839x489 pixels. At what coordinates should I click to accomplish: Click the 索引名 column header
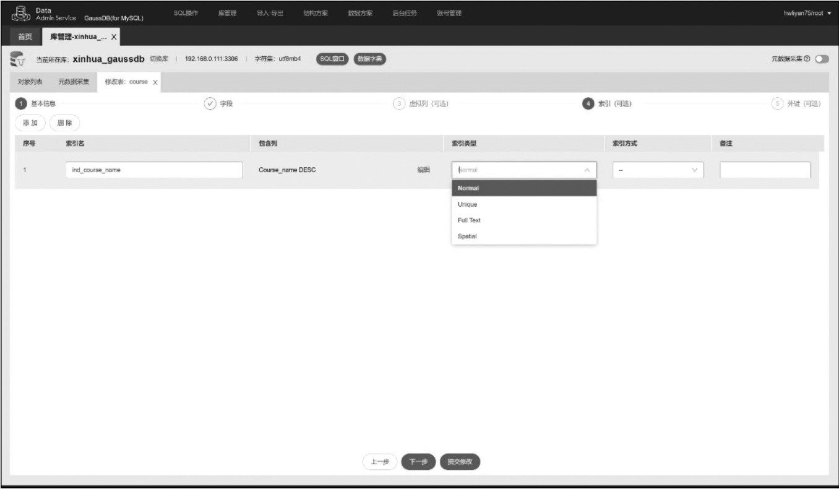75,144
